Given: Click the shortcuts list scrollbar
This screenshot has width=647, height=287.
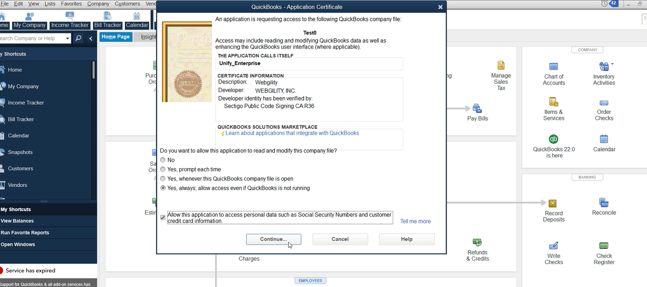Looking at the screenshot, I should pos(93,70).
